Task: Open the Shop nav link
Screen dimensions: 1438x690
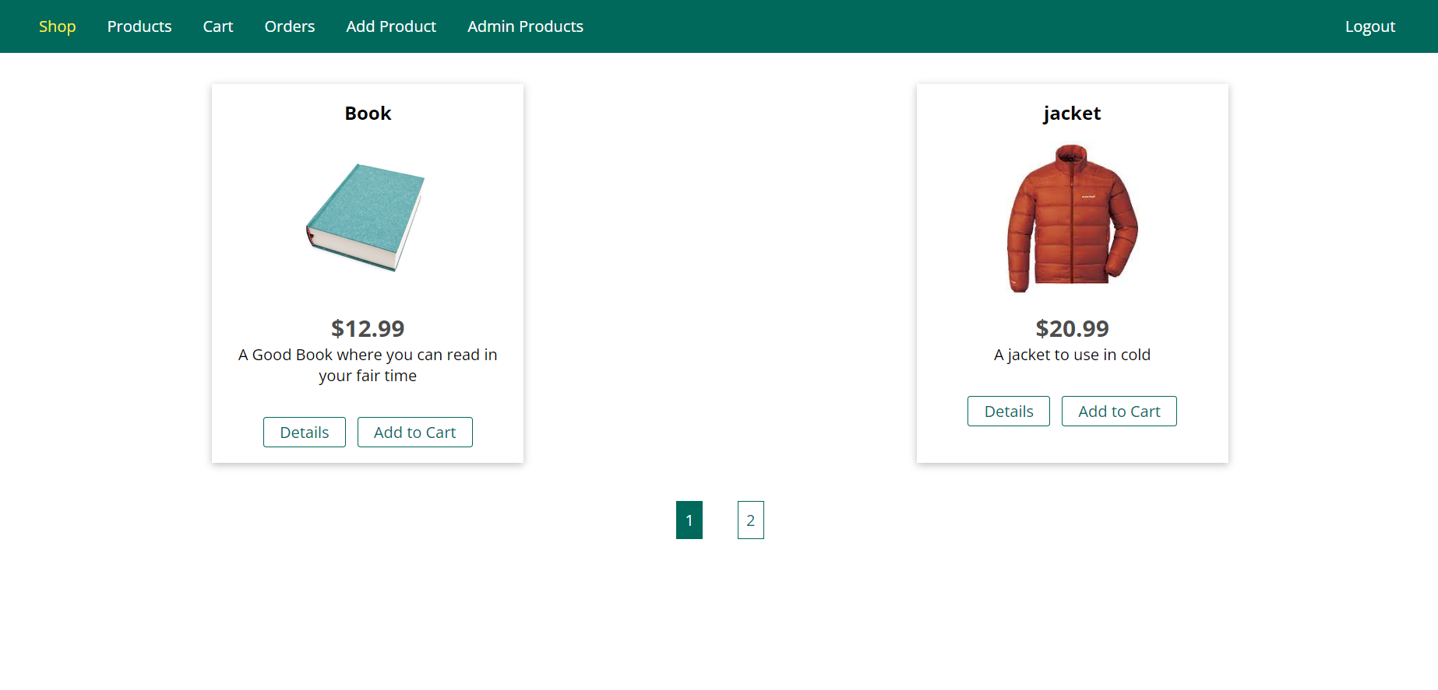Action: pyautogui.click(x=58, y=26)
